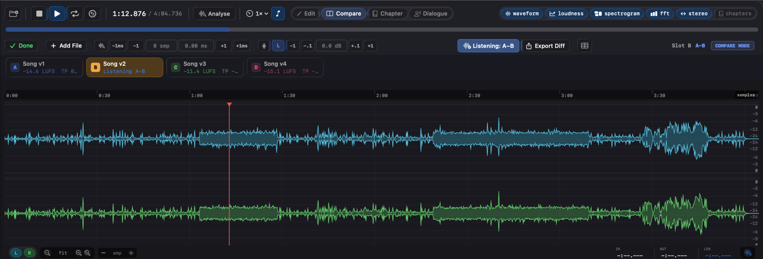Toggle the fft view

pyautogui.click(x=660, y=13)
